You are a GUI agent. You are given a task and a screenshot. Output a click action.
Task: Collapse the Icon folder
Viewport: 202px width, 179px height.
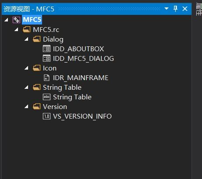(x=26, y=68)
